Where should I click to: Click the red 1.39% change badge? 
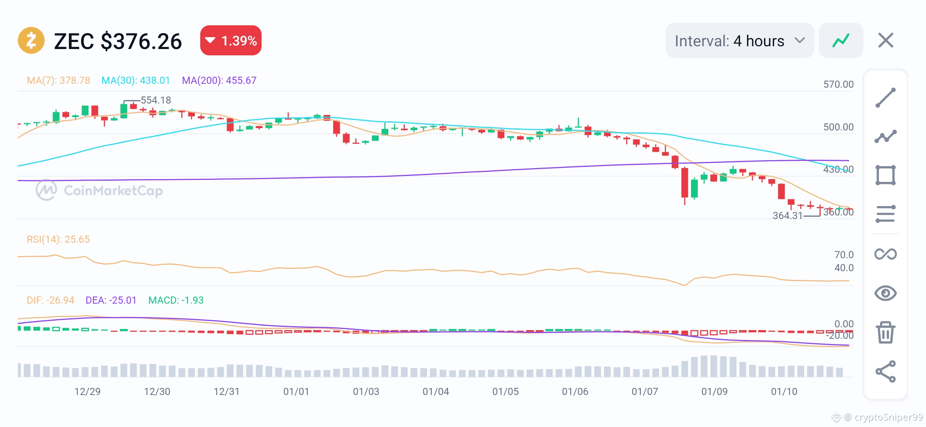coord(231,40)
